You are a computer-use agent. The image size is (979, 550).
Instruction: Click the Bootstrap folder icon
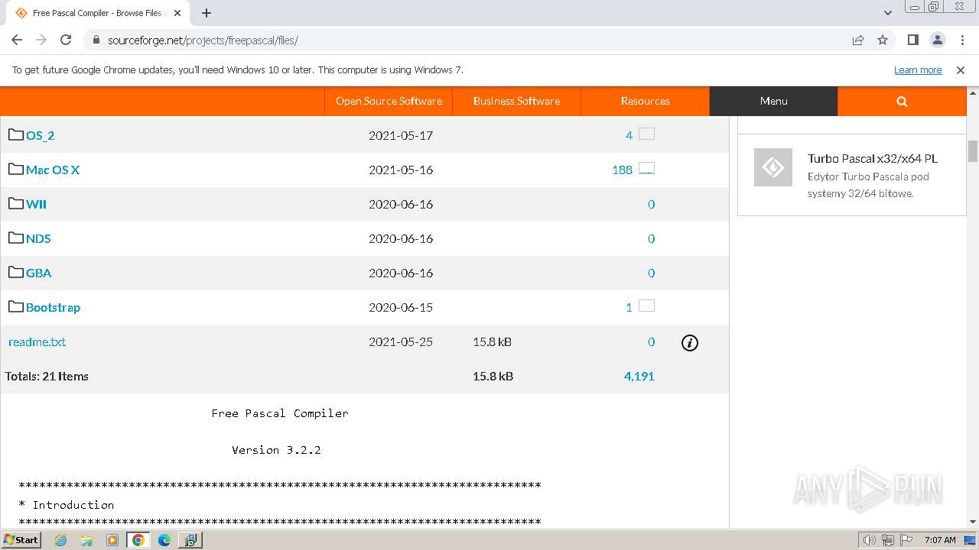(16, 306)
